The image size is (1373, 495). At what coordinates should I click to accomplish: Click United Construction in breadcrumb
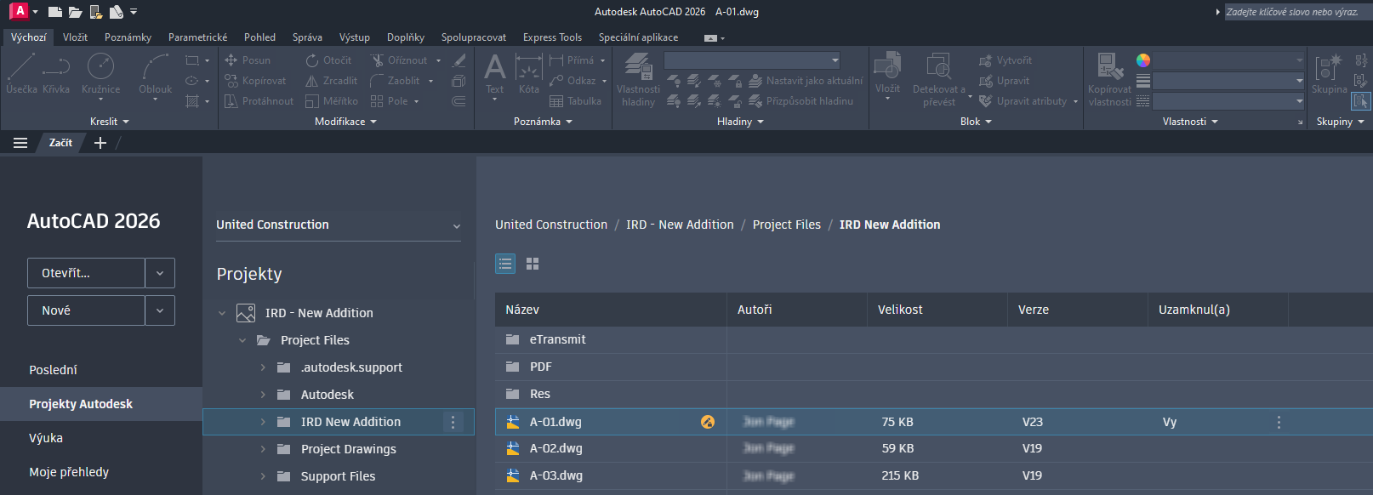(x=551, y=225)
